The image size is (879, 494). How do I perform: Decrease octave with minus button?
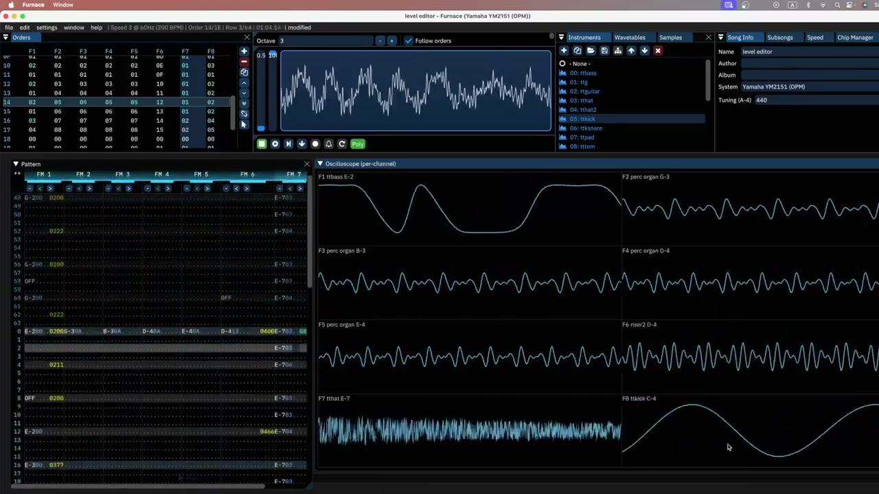click(x=380, y=40)
